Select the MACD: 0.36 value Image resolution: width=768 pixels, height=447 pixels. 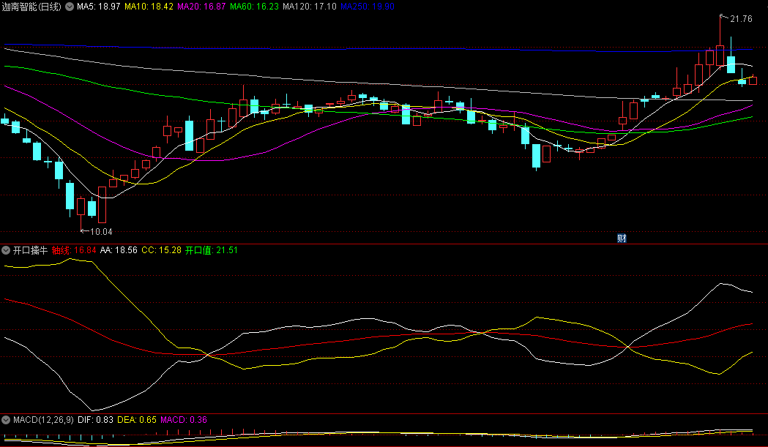point(184,420)
